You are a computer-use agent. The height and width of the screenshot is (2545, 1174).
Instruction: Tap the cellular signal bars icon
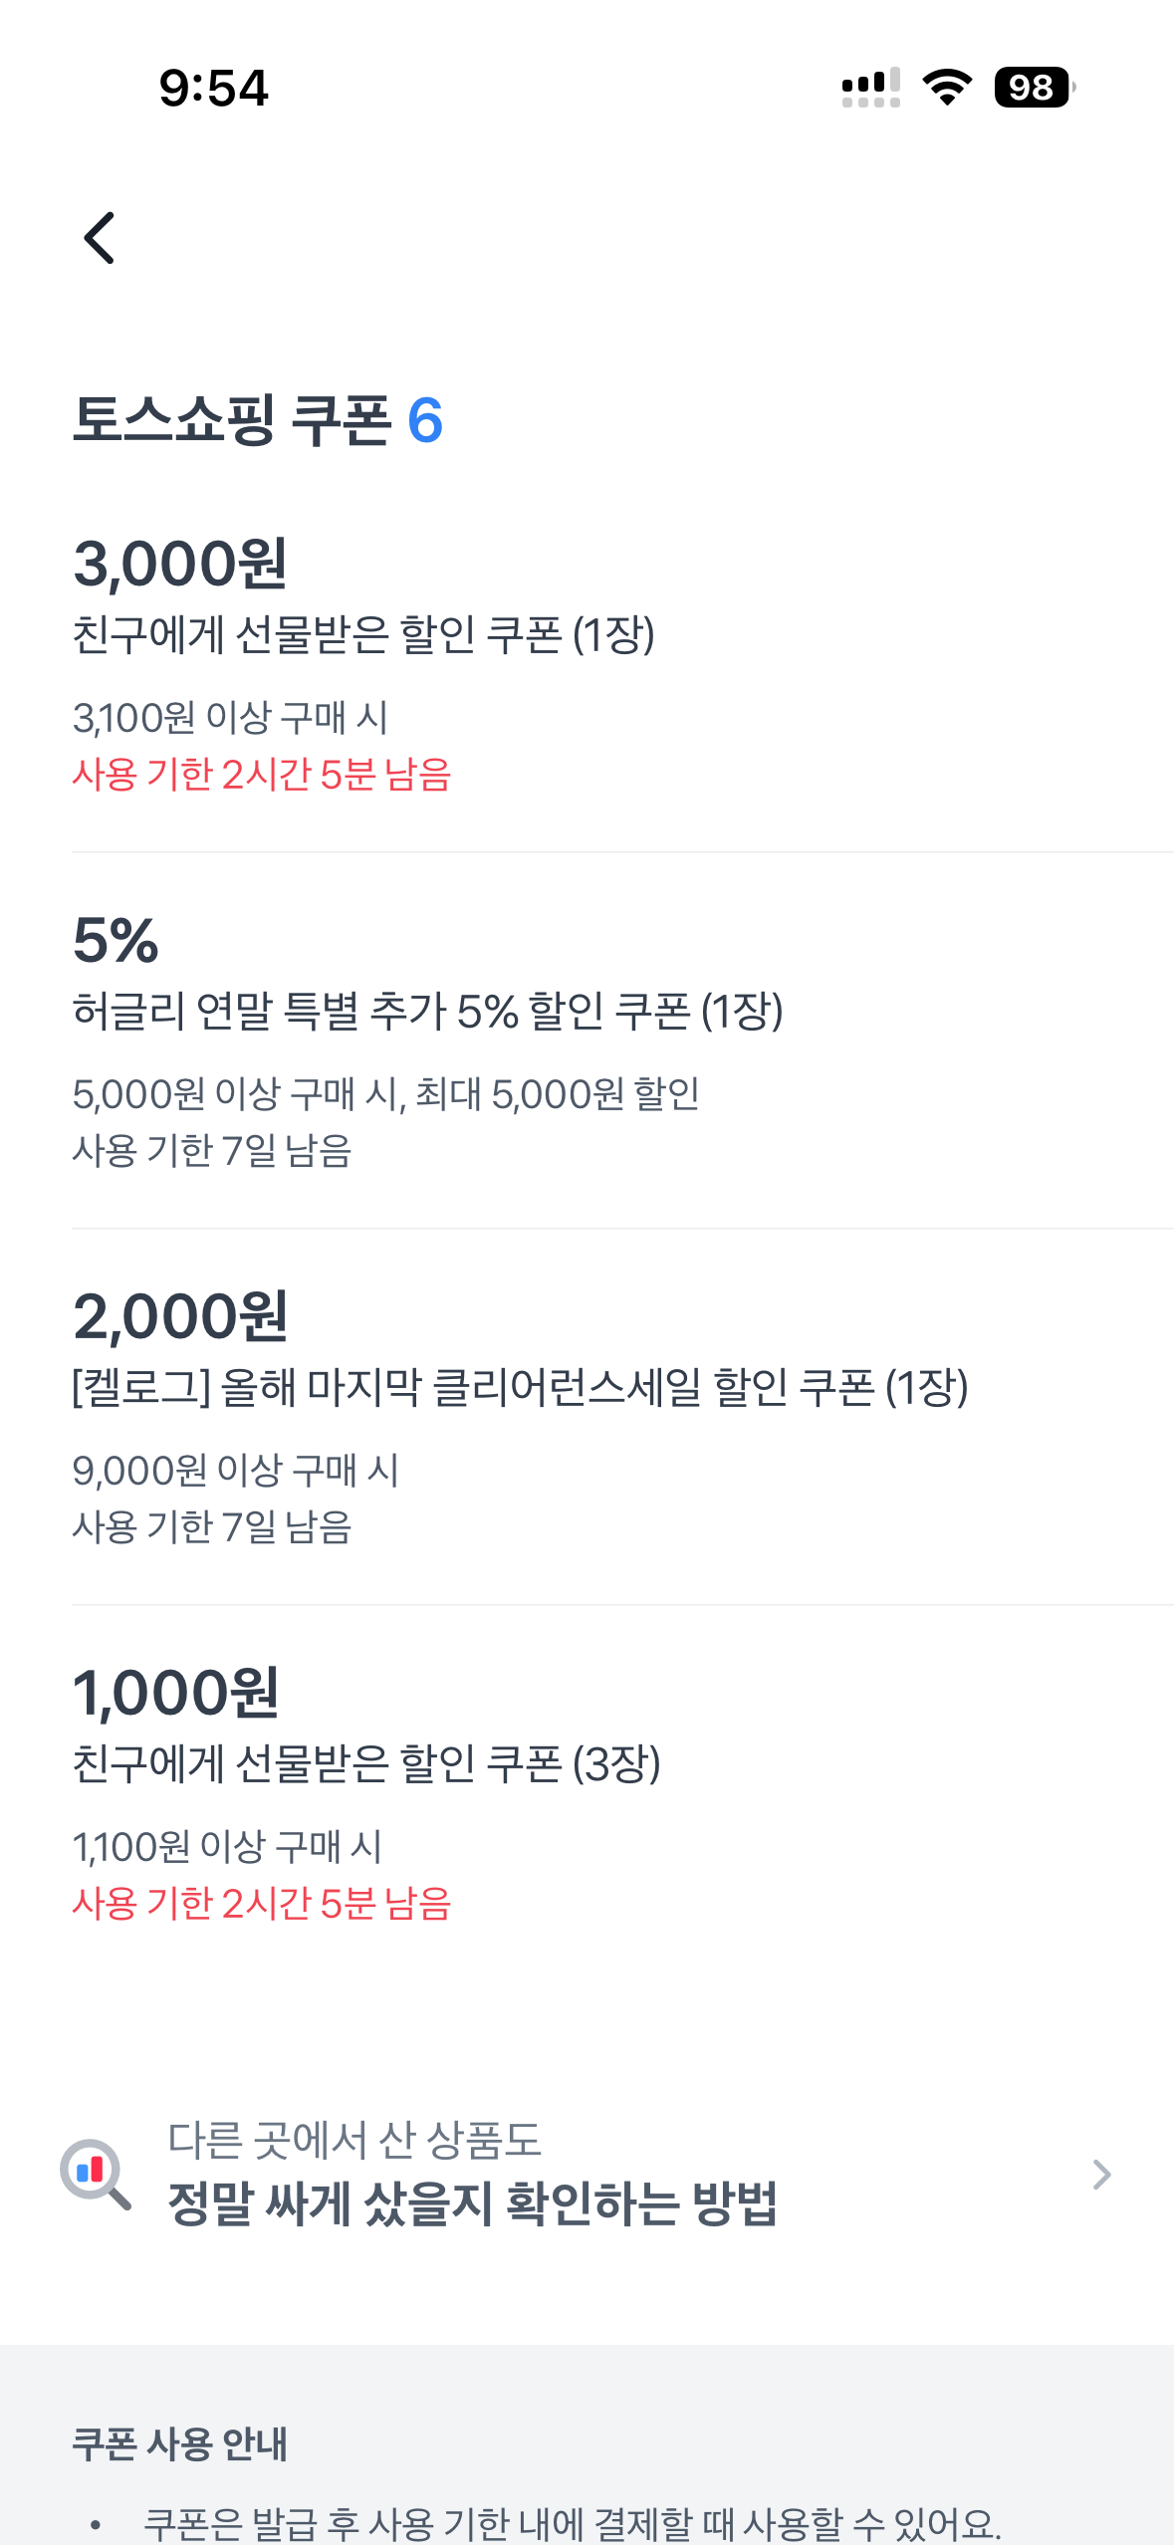(x=870, y=88)
